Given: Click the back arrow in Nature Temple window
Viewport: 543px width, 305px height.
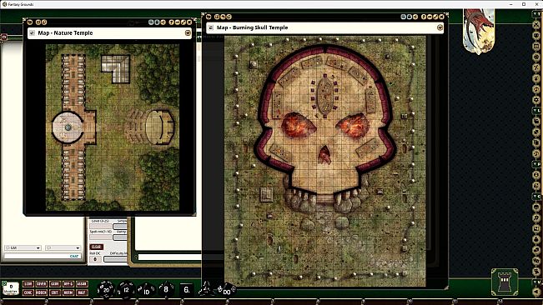Looking at the screenshot, I should click(30, 22).
